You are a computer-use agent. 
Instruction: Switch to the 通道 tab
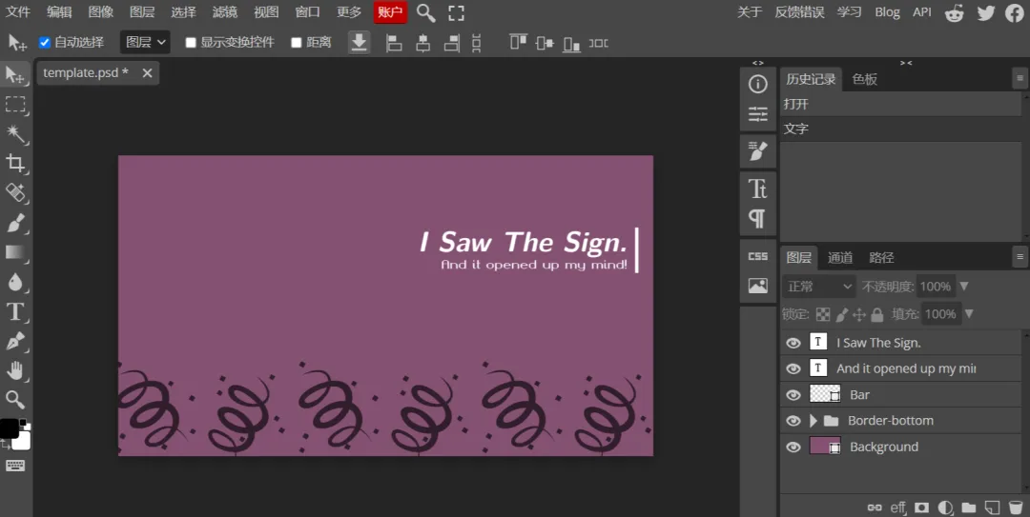click(x=840, y=258)
